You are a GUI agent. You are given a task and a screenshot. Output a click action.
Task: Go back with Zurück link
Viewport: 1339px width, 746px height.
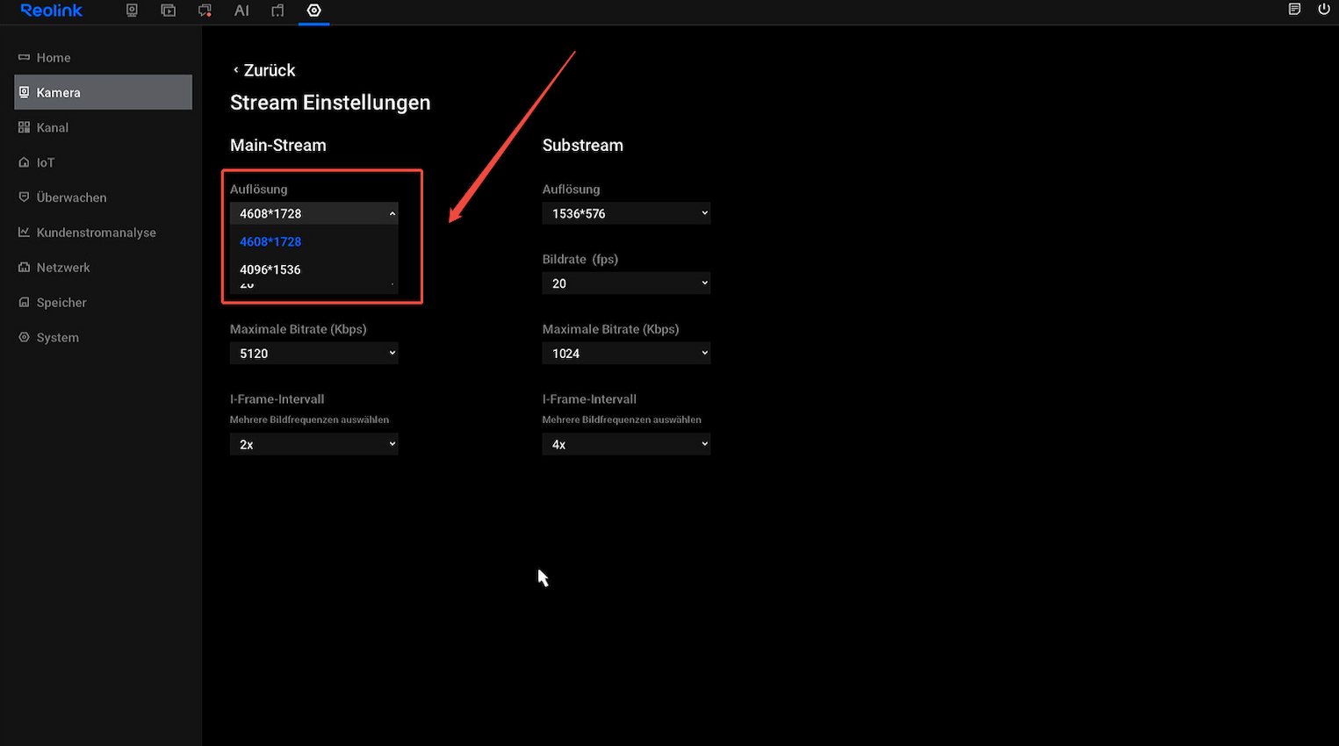coord(263,70)
